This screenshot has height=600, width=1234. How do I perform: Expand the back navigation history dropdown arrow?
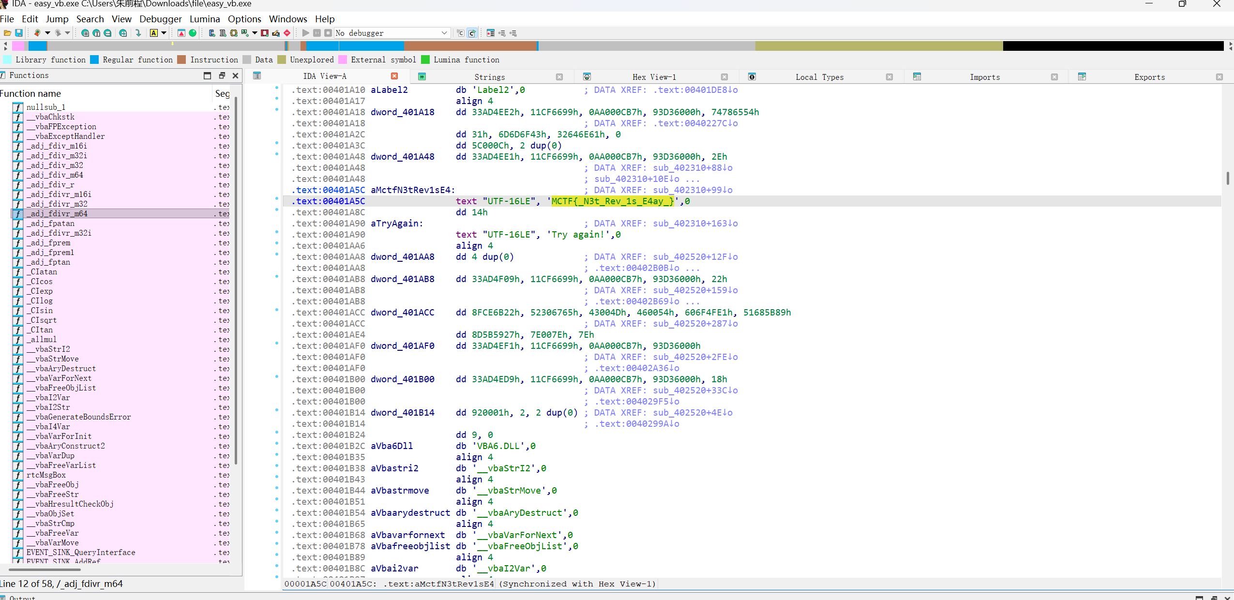(47, 33)
